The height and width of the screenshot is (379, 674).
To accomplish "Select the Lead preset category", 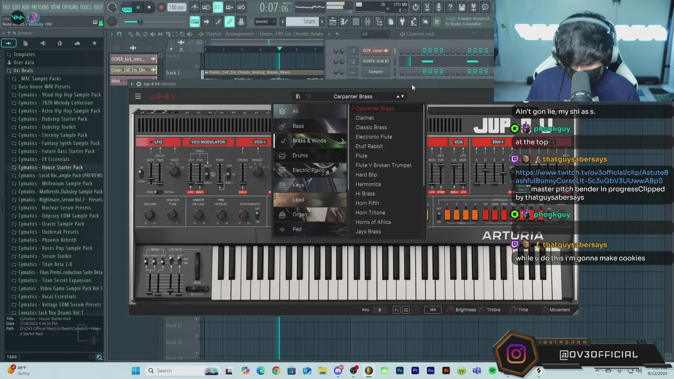I will [311, 200].
